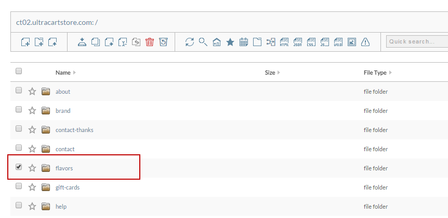This screenshot has width=448, height=218.
Task: Click the copy icon in toolbar
Action: (x=96, y=42)
